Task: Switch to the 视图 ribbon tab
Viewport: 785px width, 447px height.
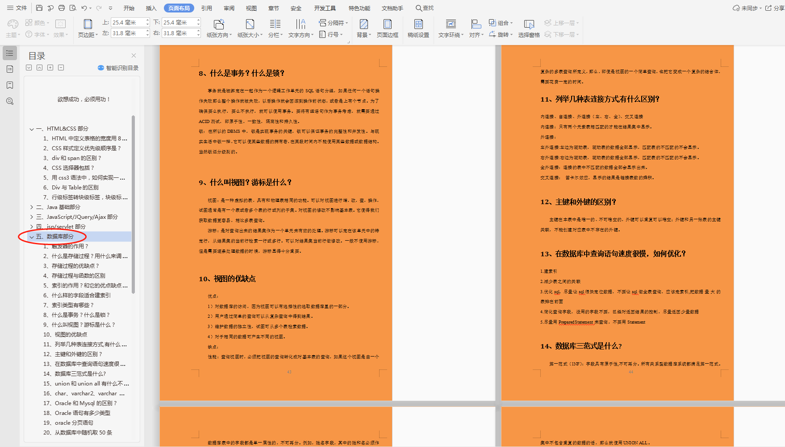Action: (x=251, y=8)
